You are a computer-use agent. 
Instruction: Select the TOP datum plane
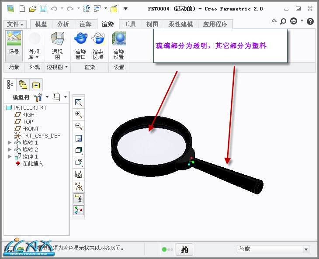pos(24,121)
